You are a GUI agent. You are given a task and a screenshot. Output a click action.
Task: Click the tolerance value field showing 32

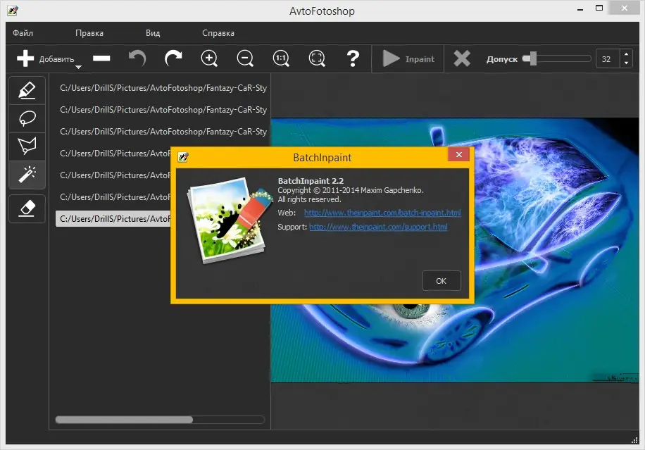tap(608, 59)
